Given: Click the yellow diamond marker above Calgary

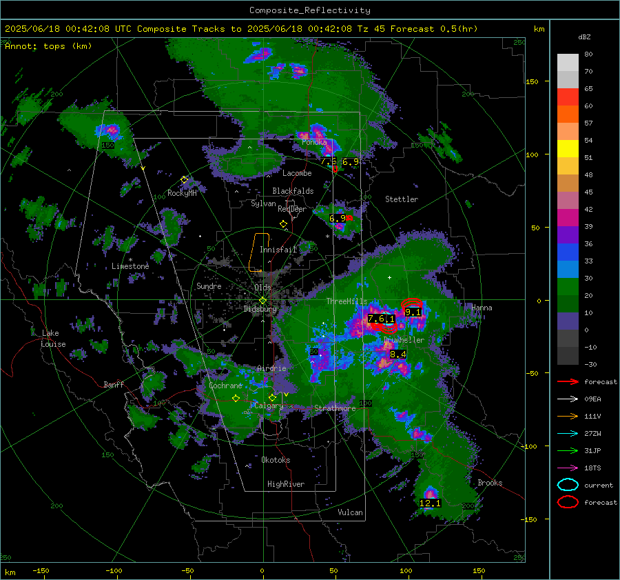Looking at the screenshot, I should pyautogui.click(x=272, y=397).
